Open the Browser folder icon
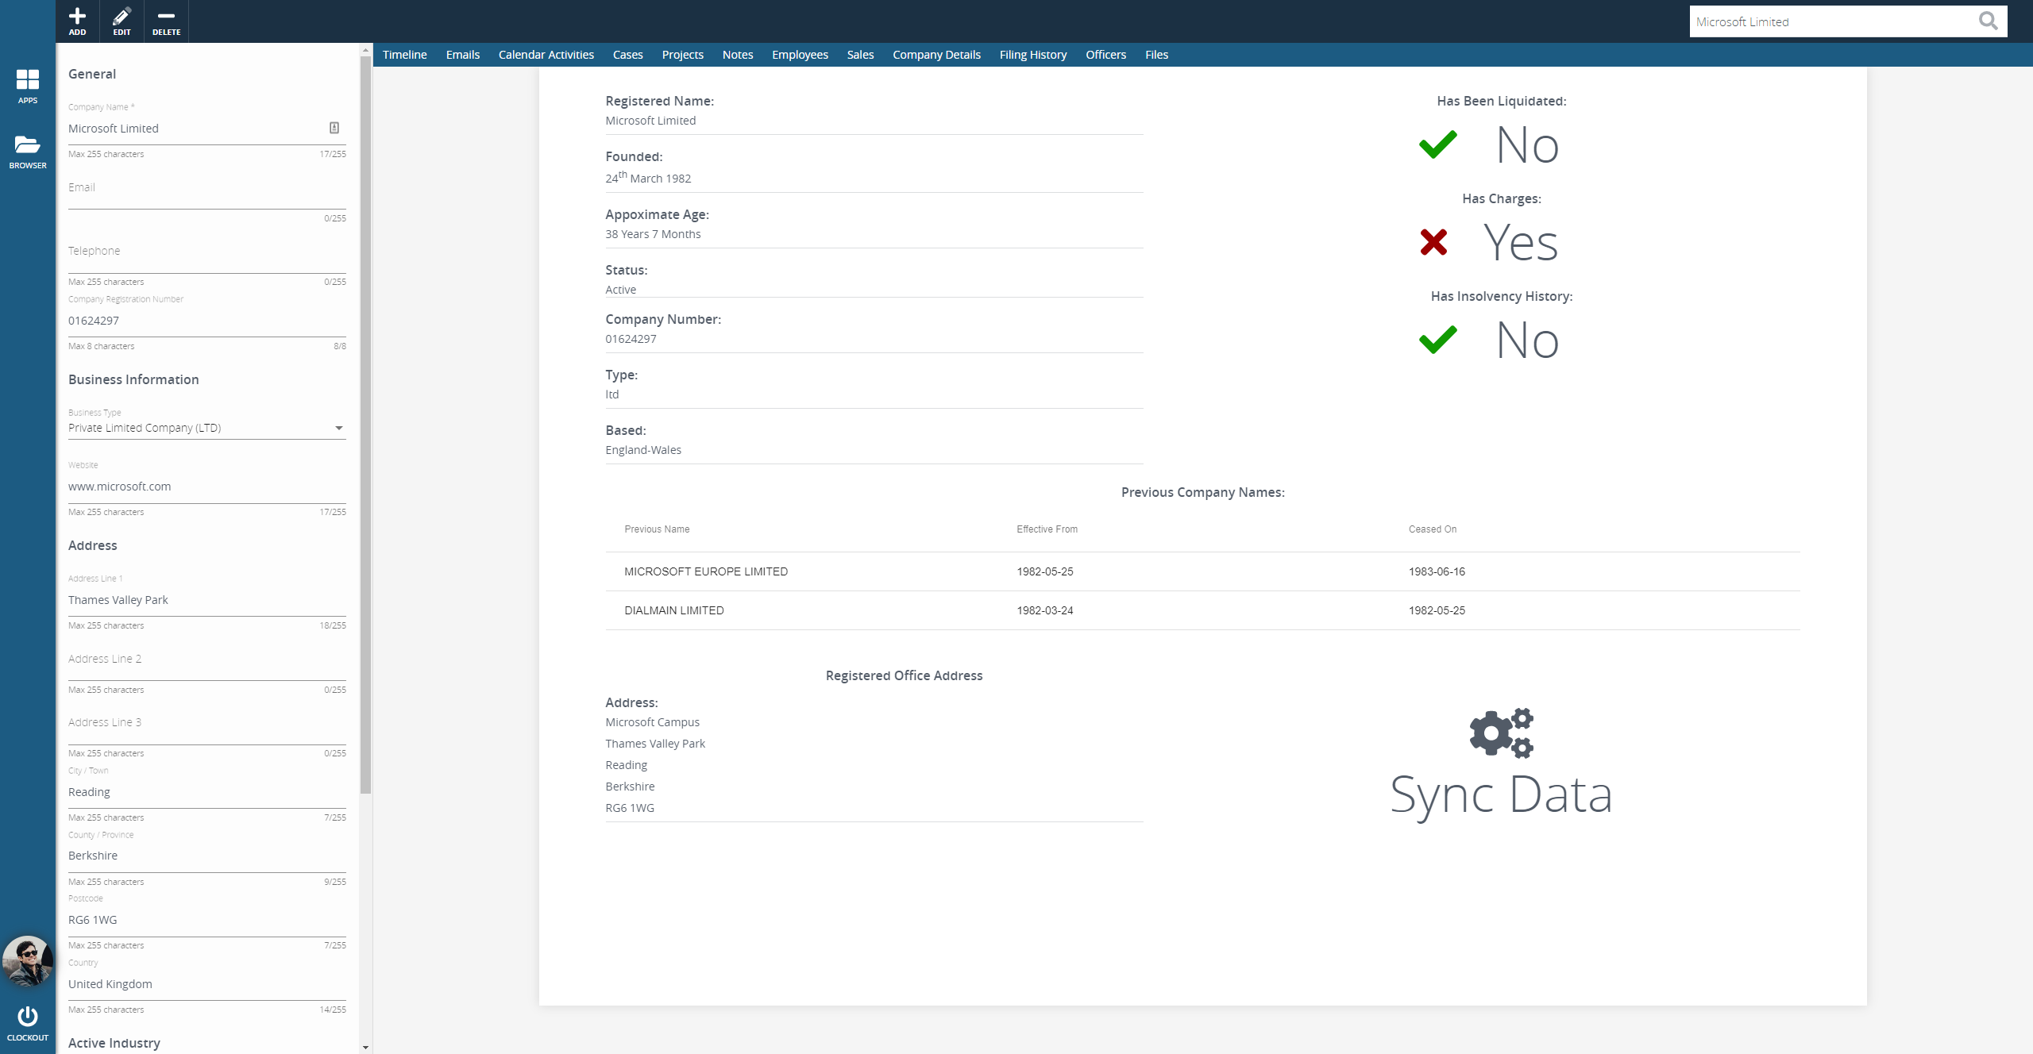Screen dimensions: 2033x1054 click(28, 145)
